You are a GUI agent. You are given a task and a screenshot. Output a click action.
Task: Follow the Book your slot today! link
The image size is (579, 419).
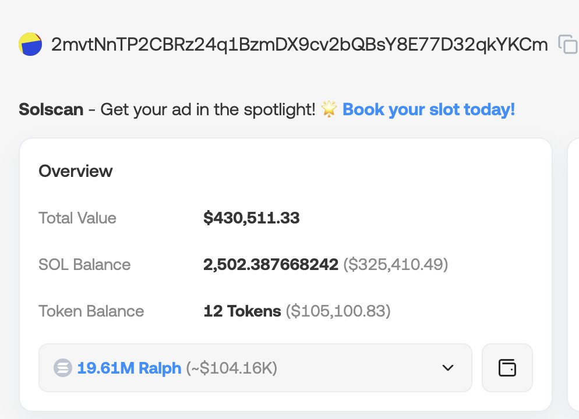[x=429, y=109]
